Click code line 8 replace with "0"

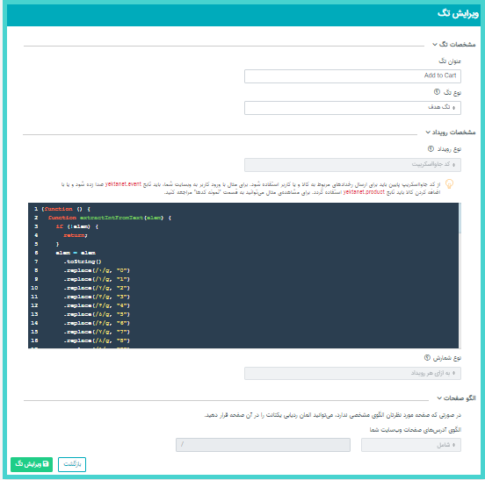[x=97, y=270]
